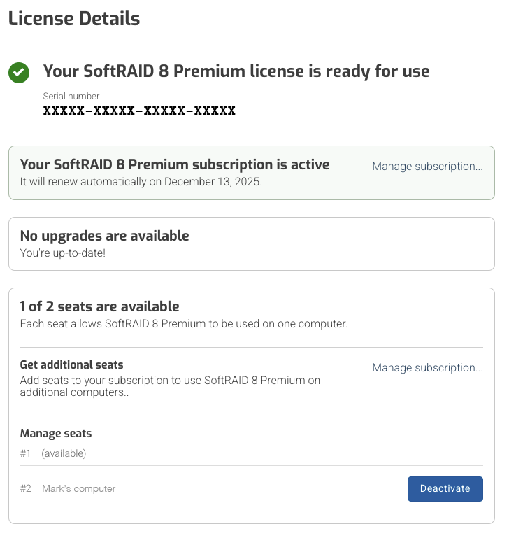Click the 1 of 2 seats available heading
509x538 pixels.
tap(100, 306)
